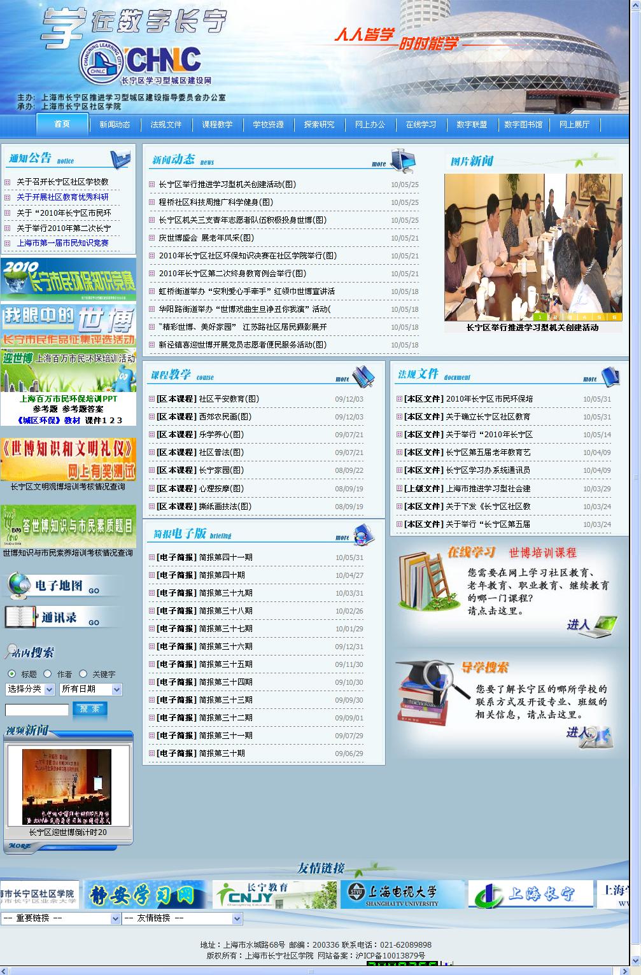641x975 pixels.
Task: Open 新闻动态 in navigation bar
Action: (x=115, y=125)
